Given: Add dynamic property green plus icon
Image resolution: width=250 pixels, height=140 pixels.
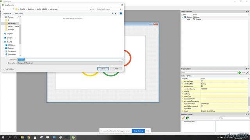Looking at the screenshot, I should (239, 73).
